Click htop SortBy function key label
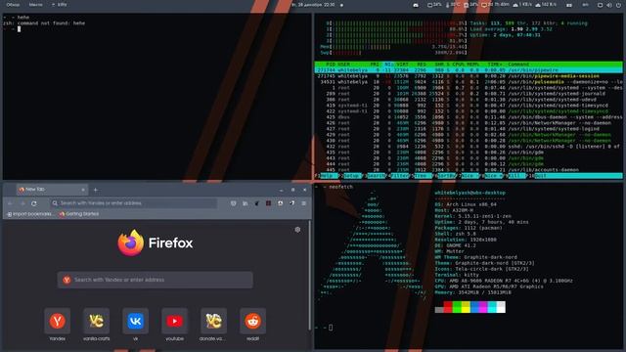626x352 pixels. (446, 176)
